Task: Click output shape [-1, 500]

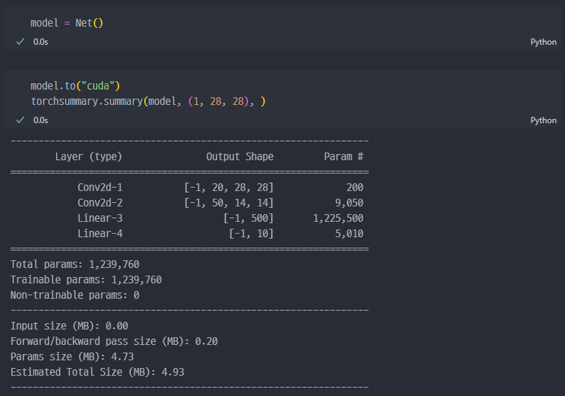Action: [249, 218]
